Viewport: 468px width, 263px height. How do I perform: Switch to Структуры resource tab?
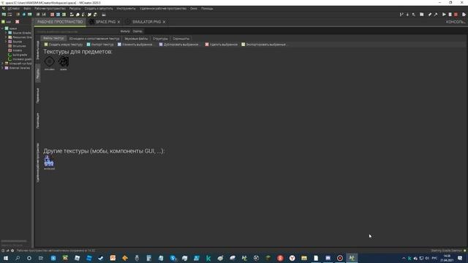[160, 39]
